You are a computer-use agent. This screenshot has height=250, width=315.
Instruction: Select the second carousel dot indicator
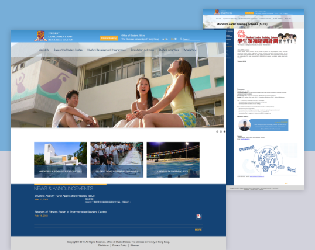click(221, 131)
